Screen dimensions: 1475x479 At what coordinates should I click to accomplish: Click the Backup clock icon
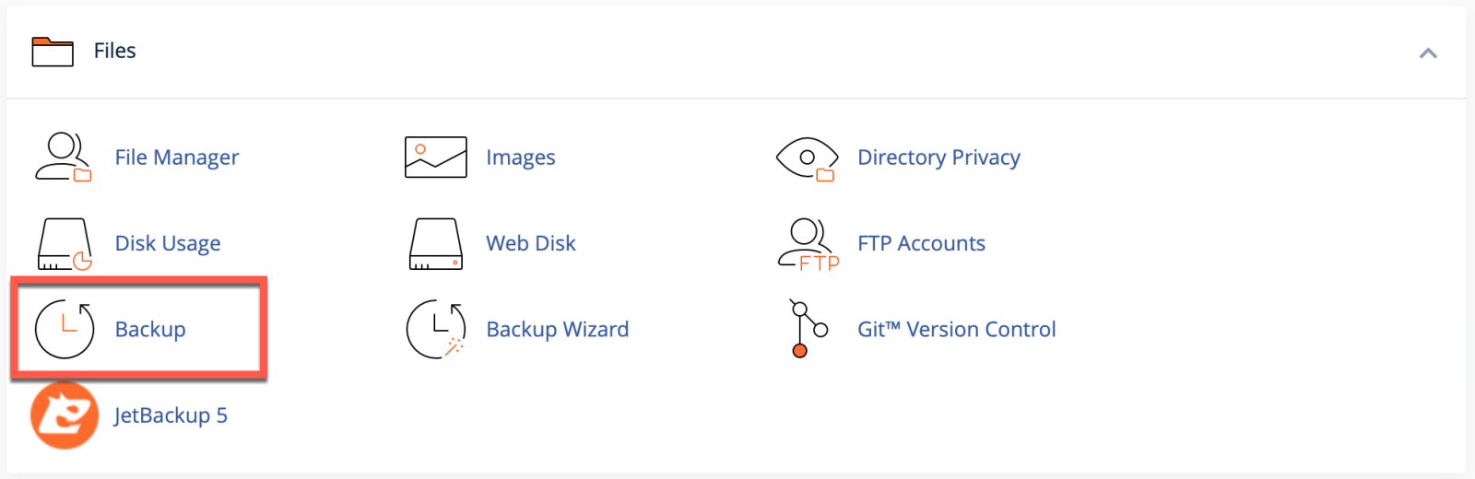[x=65, y=329]
